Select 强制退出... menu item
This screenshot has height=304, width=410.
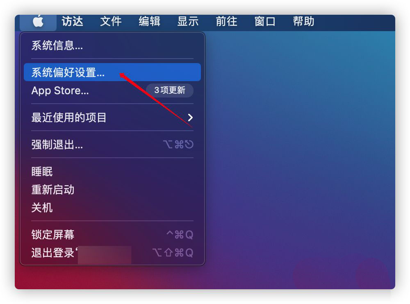click(x=112, y=144)
